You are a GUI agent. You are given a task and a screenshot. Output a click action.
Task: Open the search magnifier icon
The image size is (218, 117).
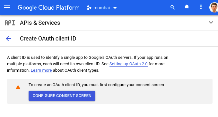tap(172, 7)
